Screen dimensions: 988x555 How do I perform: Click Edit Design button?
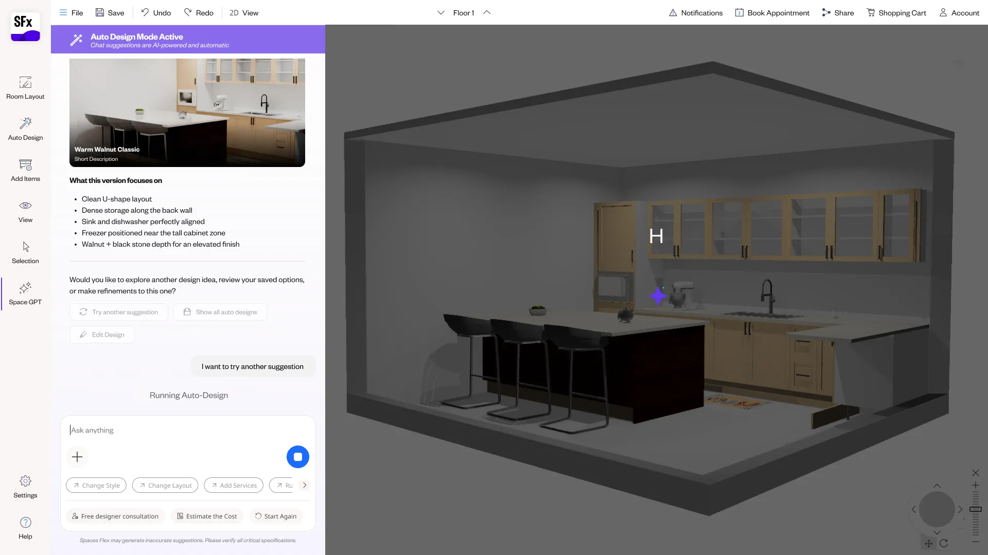102,335
